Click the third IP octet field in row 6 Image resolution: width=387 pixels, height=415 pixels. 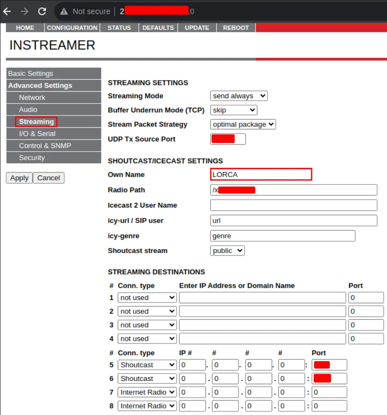259,379
